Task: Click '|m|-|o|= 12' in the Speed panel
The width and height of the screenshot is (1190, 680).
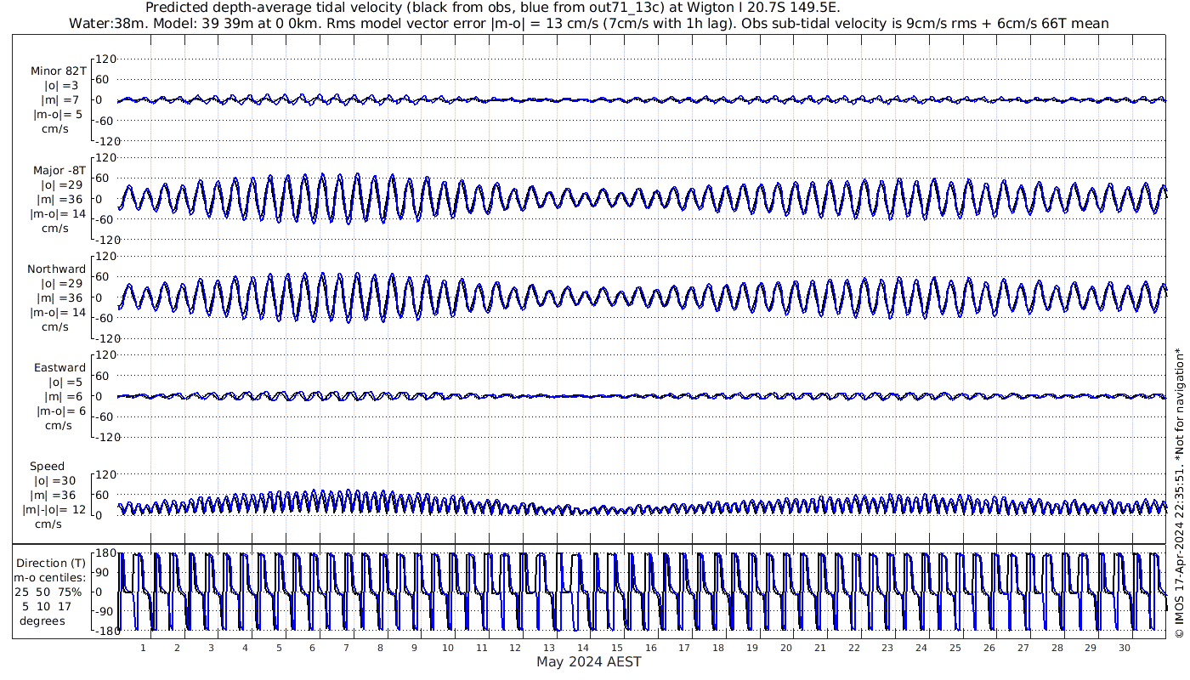Action: click(54, 510)
